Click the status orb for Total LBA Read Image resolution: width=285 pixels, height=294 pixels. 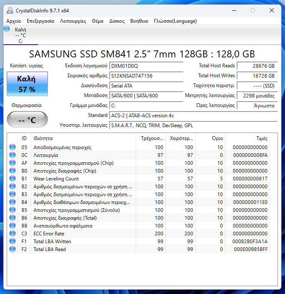click(x=12, y=249)
